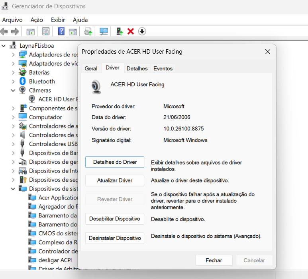Click the Computador monitor icon

pyautogui.click(x=23, y=117)
